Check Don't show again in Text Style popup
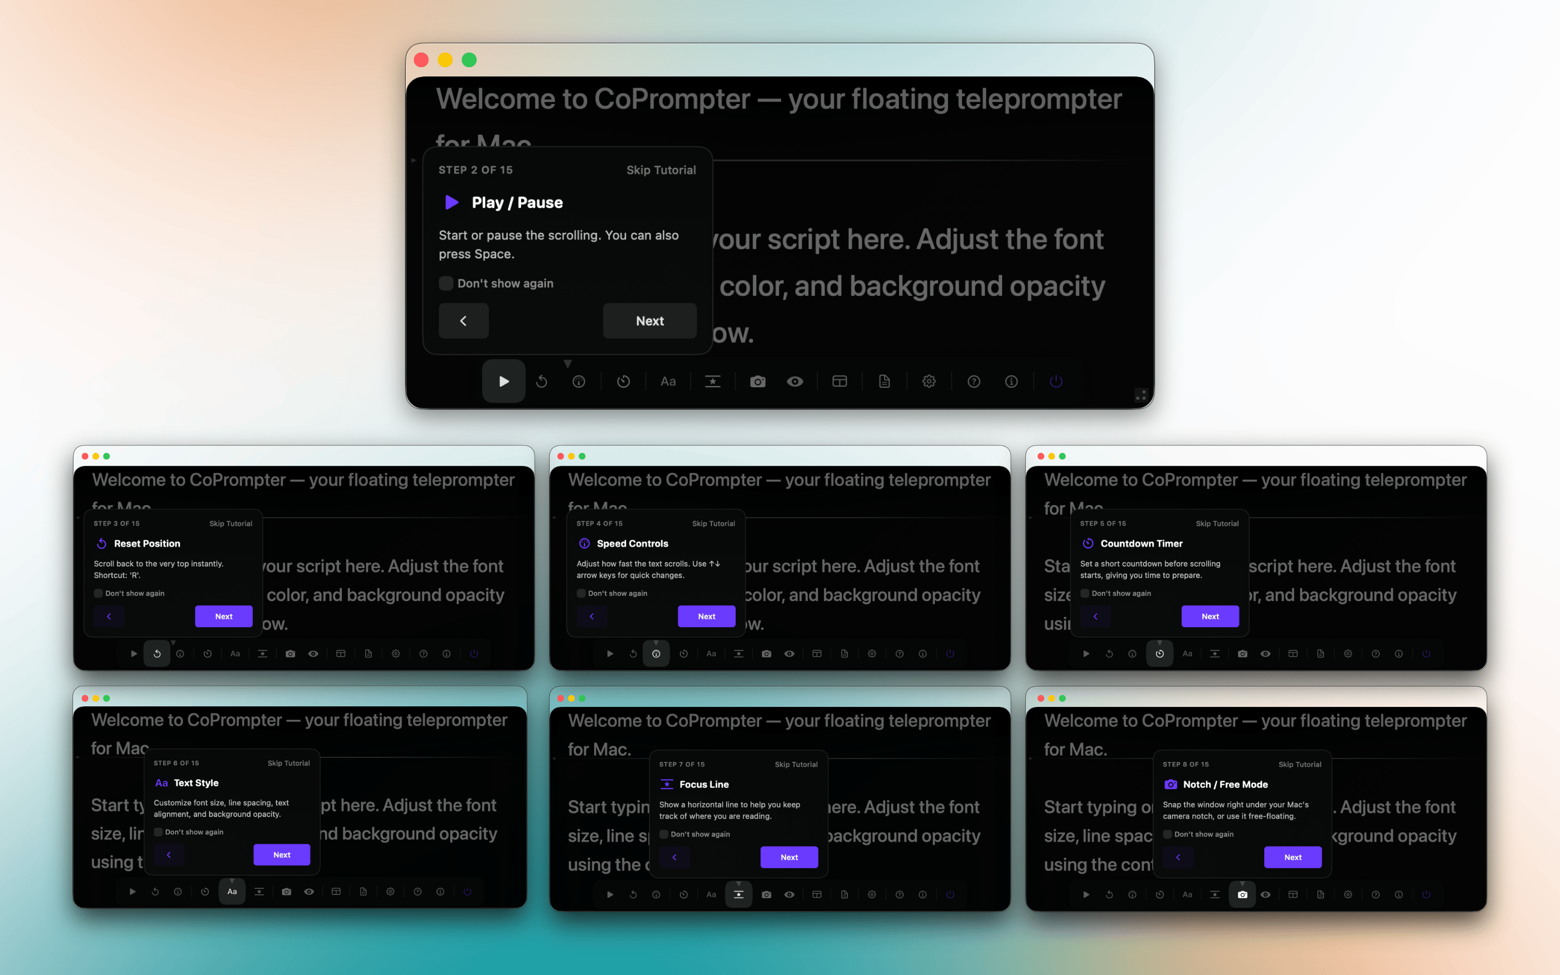This screenshot has width=1560, height=975. point(158,832)
